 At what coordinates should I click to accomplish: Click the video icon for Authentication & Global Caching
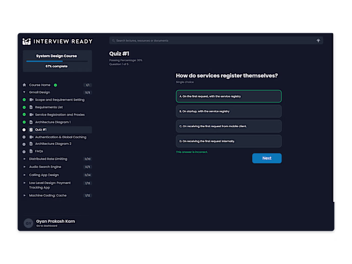(x=31, y=137)
